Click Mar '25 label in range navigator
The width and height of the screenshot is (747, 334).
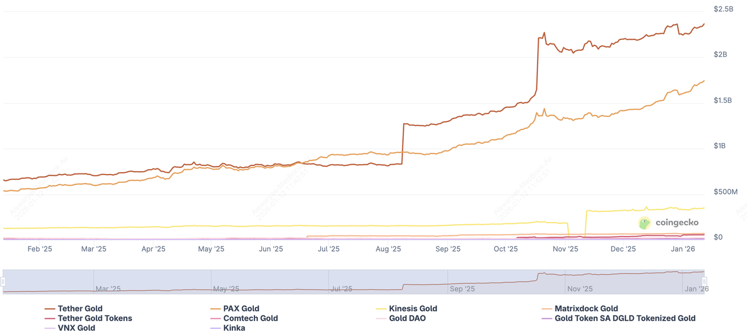pyautogui.click(x=108, y=289)
